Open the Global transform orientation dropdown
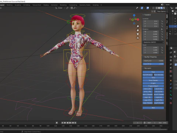The width and height of the screenshot is (177, 133). (60, 8)
